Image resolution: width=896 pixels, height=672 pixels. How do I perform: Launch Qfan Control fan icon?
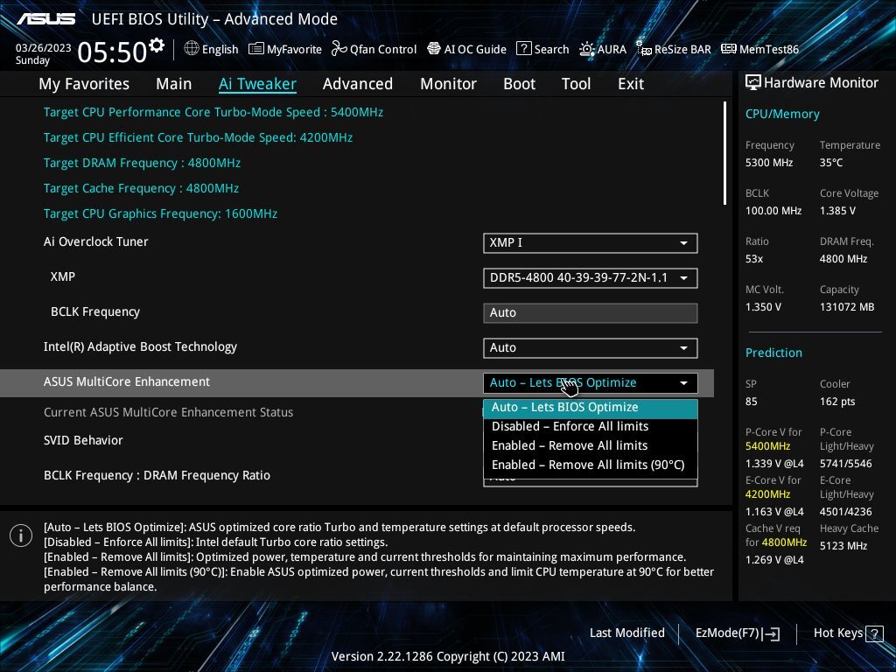coord(339,49)
